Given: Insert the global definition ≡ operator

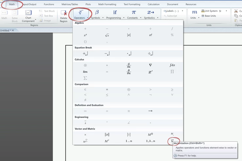Looking at the screenshot, I should pyautogui.click(x=129, y=111).
